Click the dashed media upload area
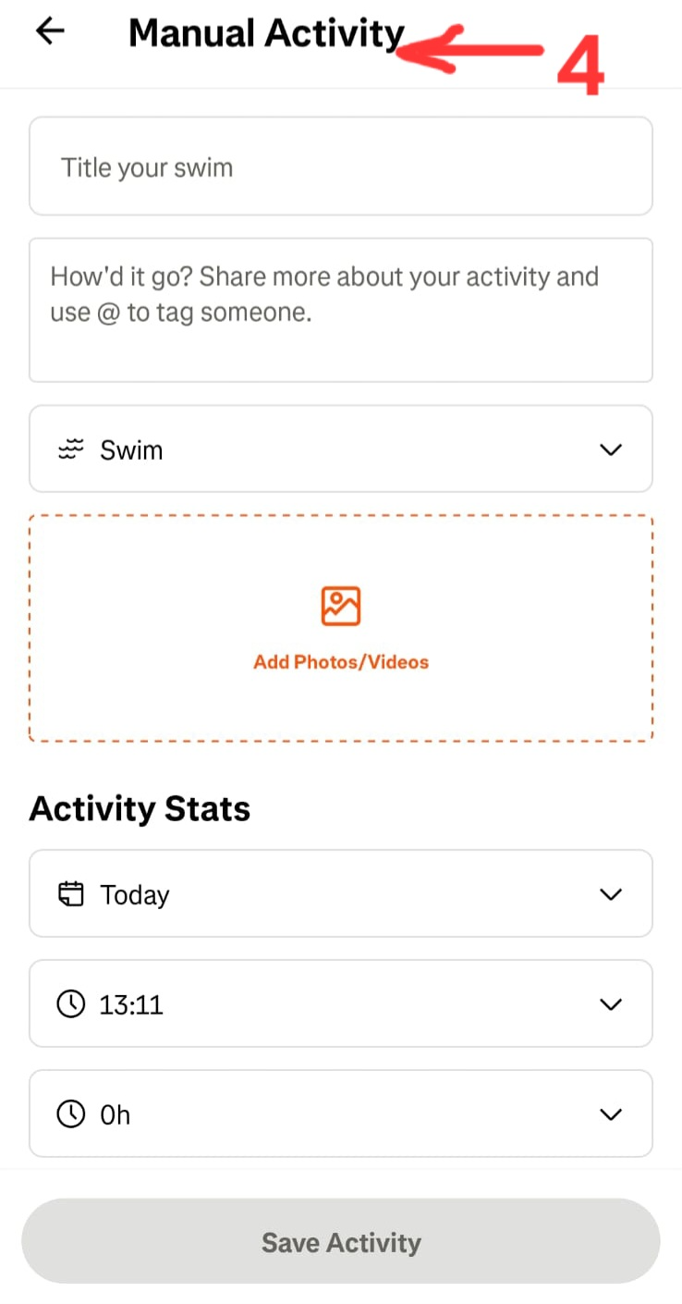This screenshot has height=1304, width=682. coord(341,629)
